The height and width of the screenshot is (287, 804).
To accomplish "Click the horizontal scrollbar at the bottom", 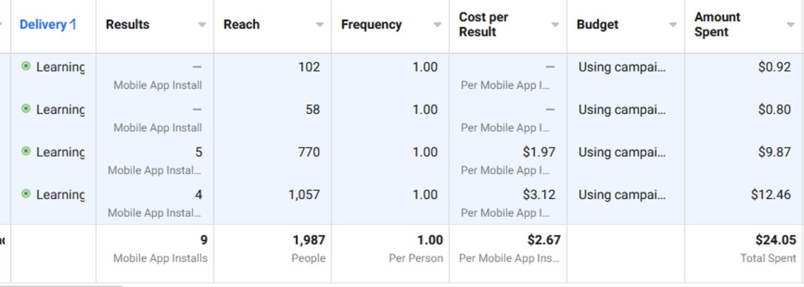I will tap(62, 285).
